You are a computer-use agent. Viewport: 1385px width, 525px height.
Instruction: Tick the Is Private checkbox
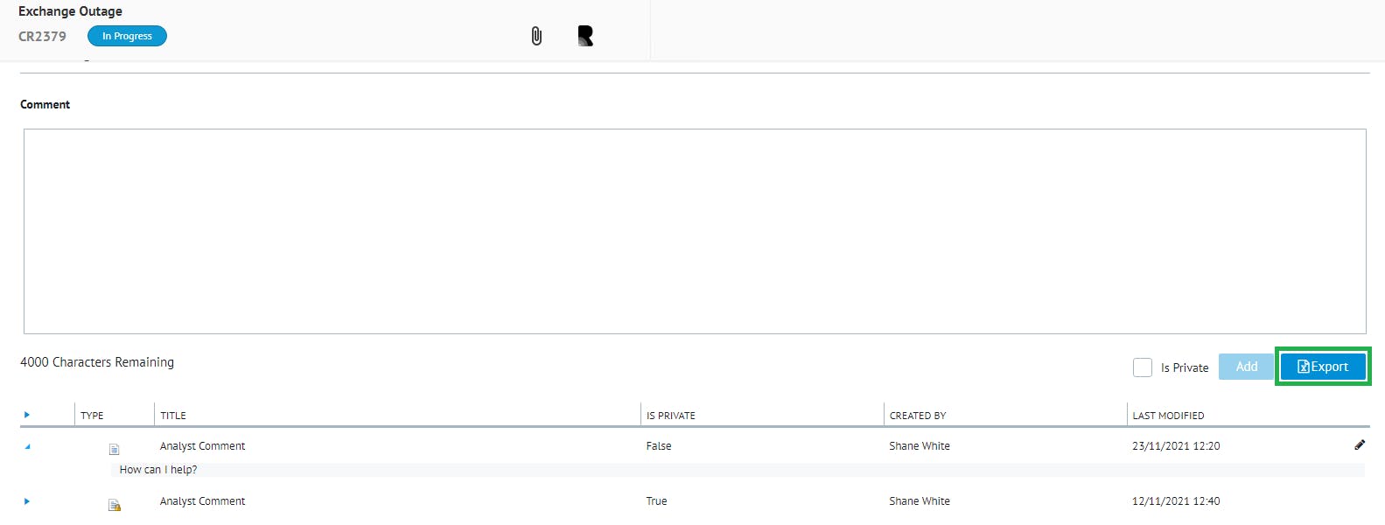click(x=1143, y=367)
